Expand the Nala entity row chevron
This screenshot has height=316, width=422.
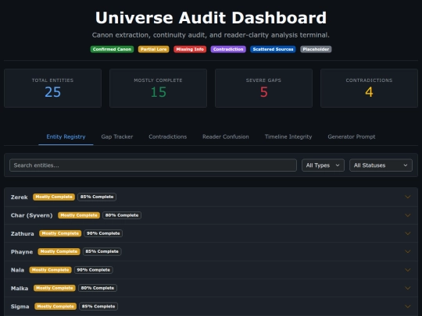tap(408, 270)
